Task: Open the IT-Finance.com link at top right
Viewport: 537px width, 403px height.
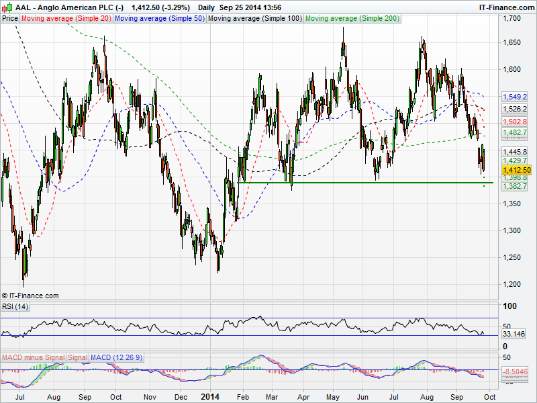Action: point(505,7)
